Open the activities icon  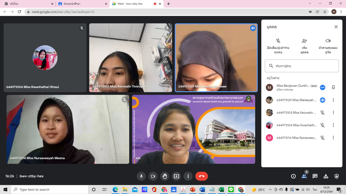point(326,176)
